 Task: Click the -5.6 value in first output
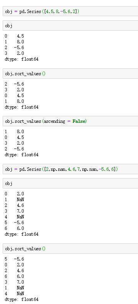click(x=19, y=48)
